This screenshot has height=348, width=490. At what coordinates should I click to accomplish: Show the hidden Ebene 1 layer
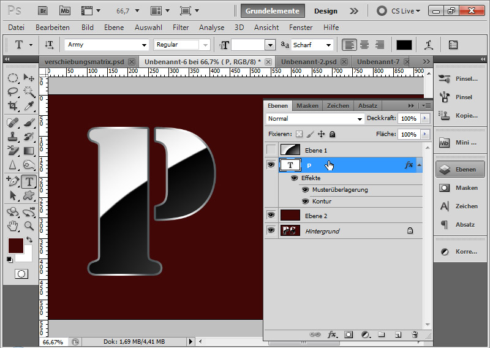point(271,150)
